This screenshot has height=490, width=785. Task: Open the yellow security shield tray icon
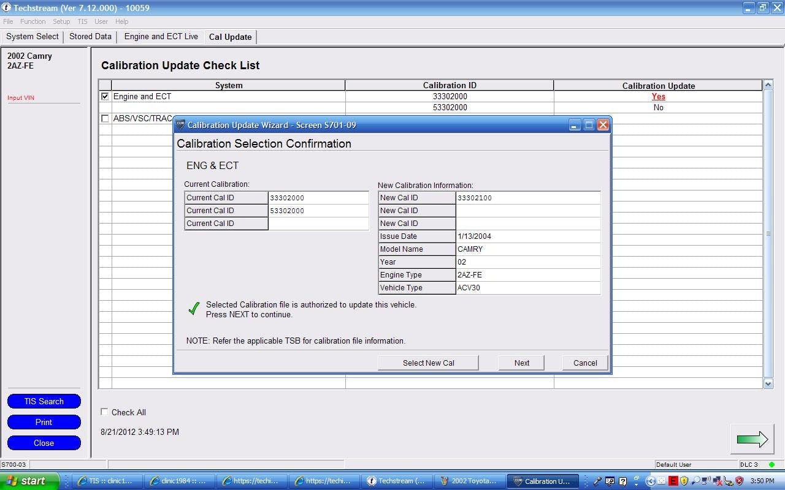[x=684, y=481]
